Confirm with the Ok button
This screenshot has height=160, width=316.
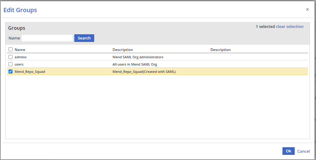click(288, 151)
